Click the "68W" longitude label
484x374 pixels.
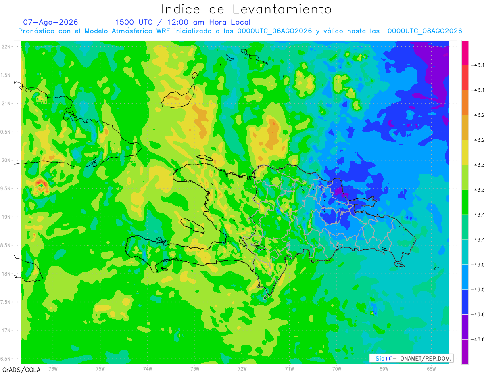click(x=431, y=368)
